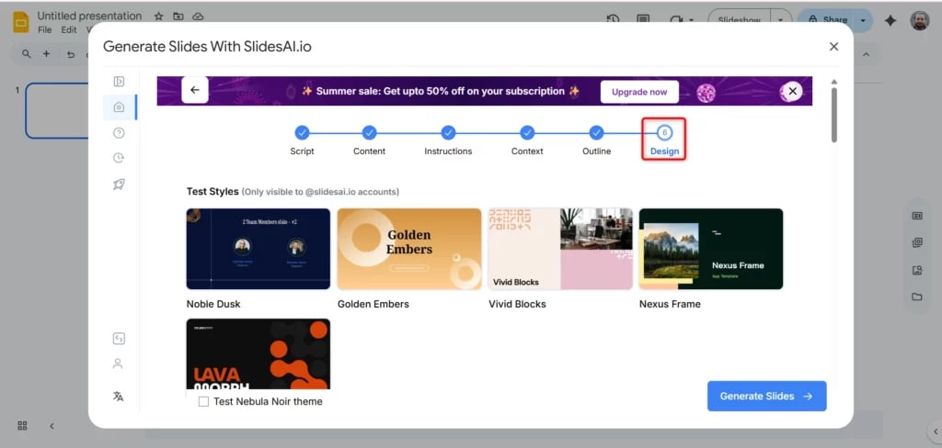Open the help question mark icon
Viewport: 942px width, 448px height.
119,133
